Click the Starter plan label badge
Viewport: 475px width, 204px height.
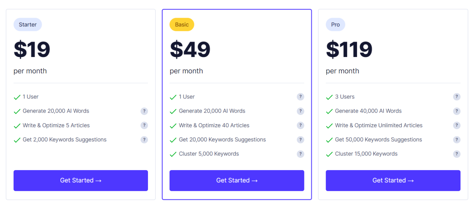pos(28,24)
